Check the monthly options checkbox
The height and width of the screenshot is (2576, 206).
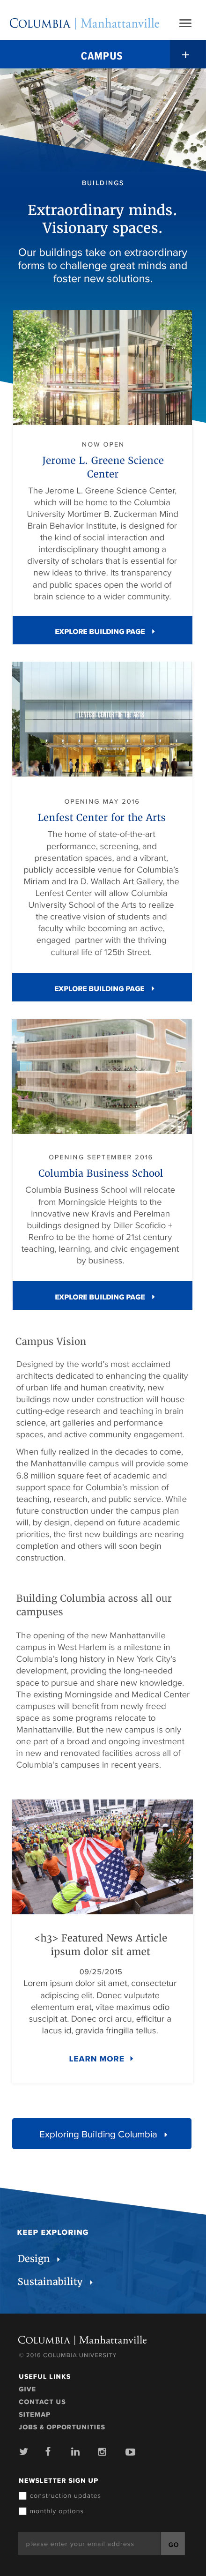(23, 2511)
